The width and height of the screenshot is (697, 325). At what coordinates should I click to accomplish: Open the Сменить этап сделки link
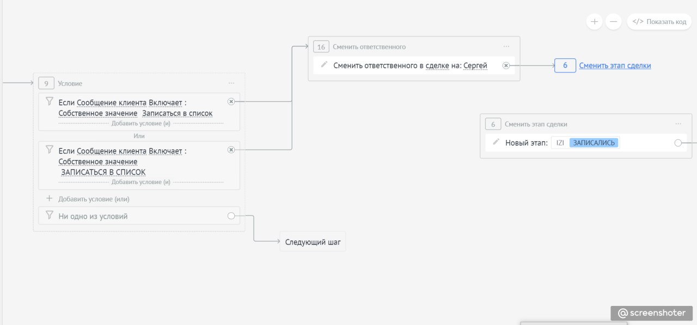(615, 65)
